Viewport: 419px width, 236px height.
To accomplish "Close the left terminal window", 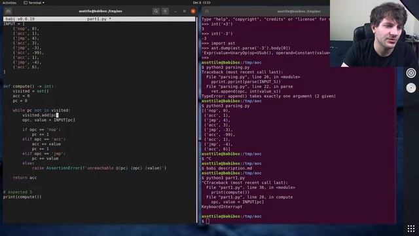I will (193, 11).
